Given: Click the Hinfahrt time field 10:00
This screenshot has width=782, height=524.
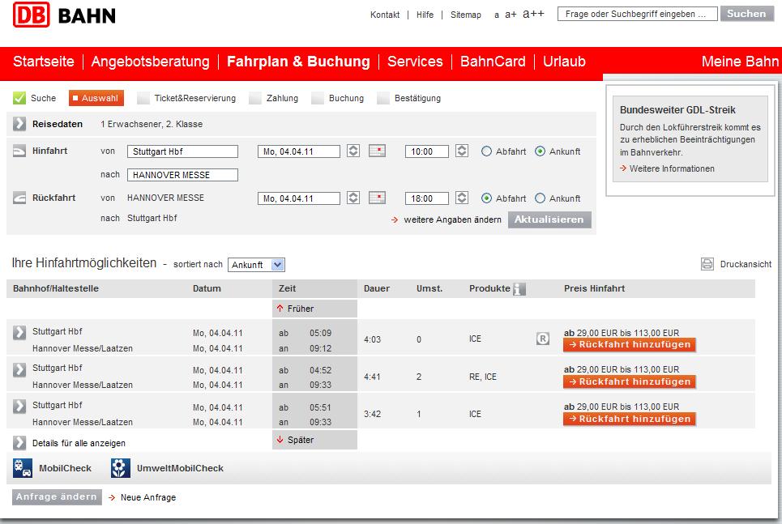Looking at the screenshot, I should click(427, 151).
